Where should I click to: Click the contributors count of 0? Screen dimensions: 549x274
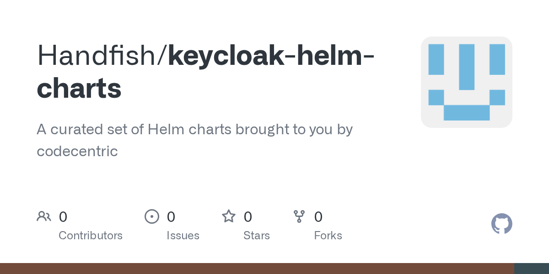63,216
